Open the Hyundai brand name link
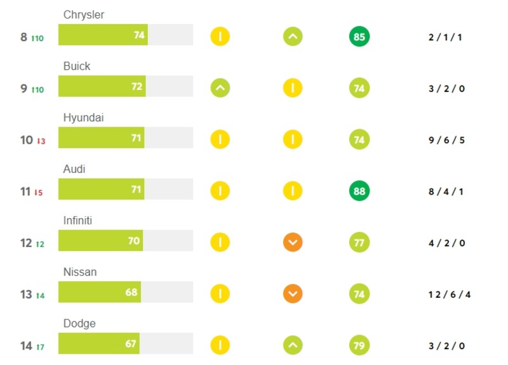 coord(83,118)
